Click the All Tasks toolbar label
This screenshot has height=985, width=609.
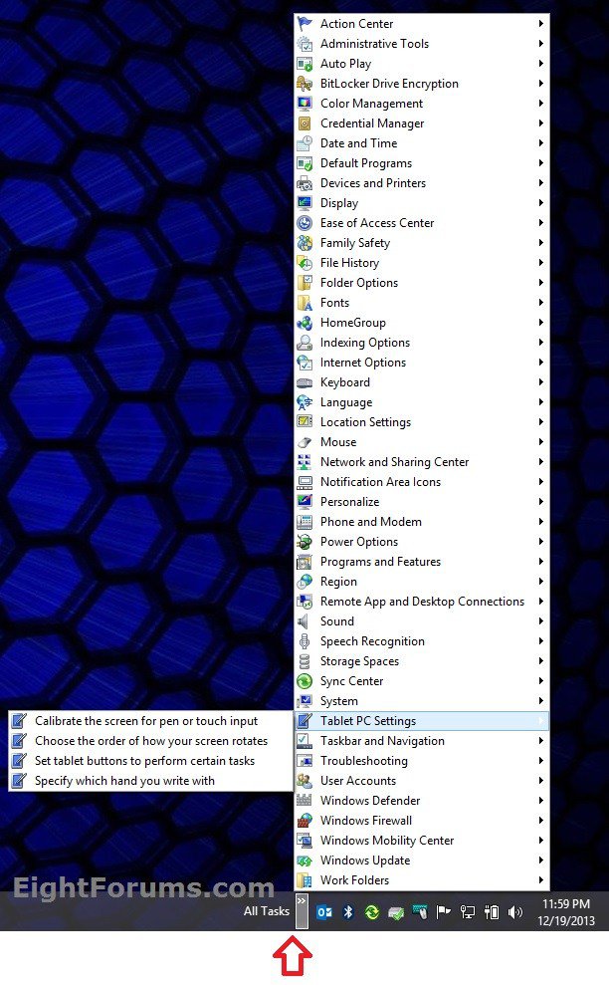point(267,911)
